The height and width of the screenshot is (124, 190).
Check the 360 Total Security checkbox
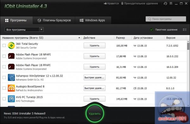[4, 45]
